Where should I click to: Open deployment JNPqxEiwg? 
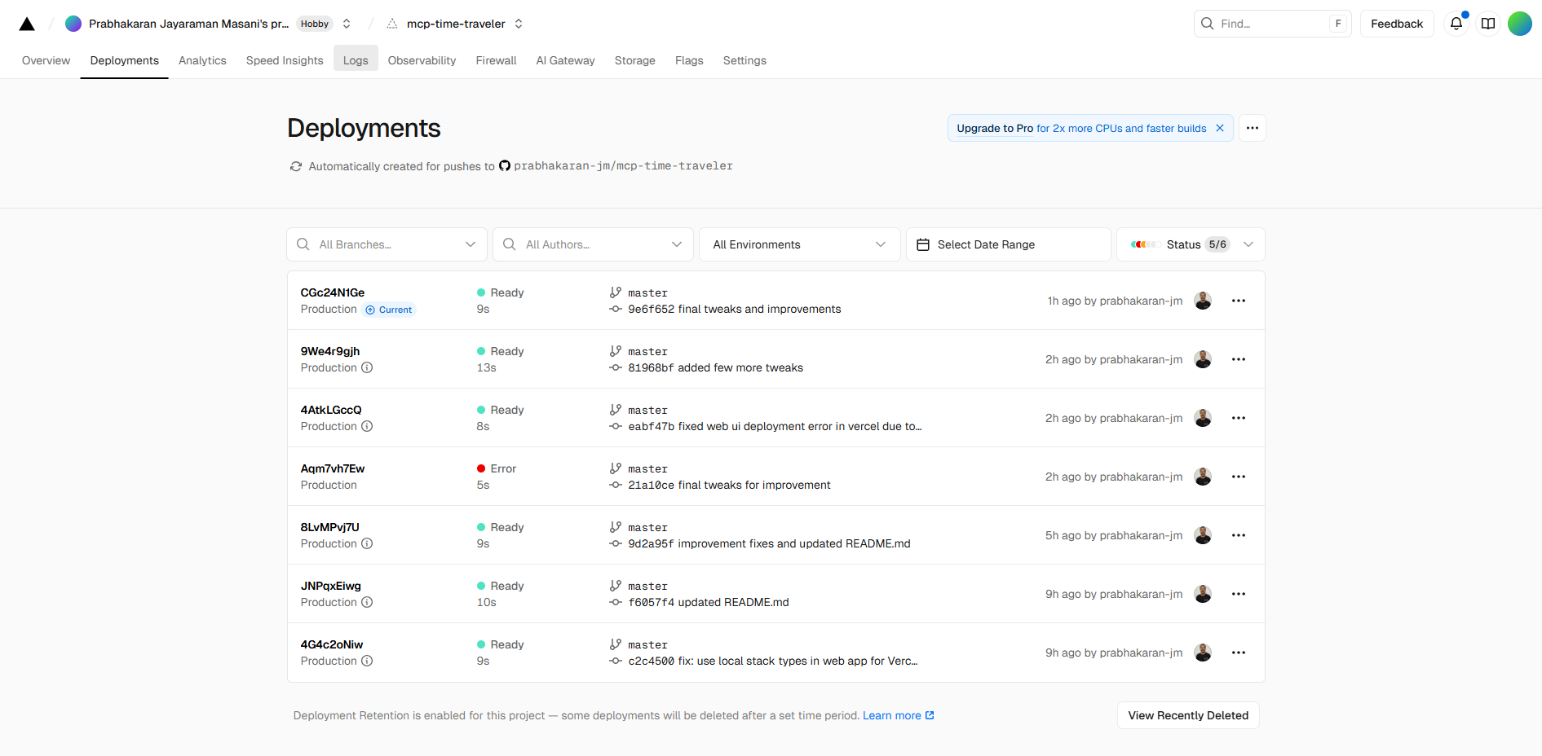[x=331, y=586]
